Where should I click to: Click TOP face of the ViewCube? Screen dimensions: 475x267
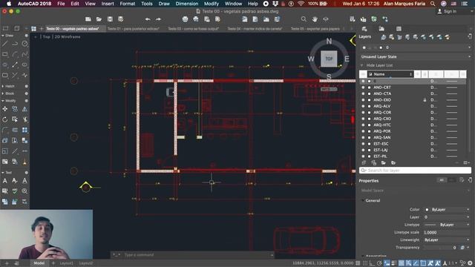tap(329, 59)
